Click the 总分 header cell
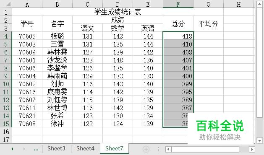 click(x=178, y=24)
